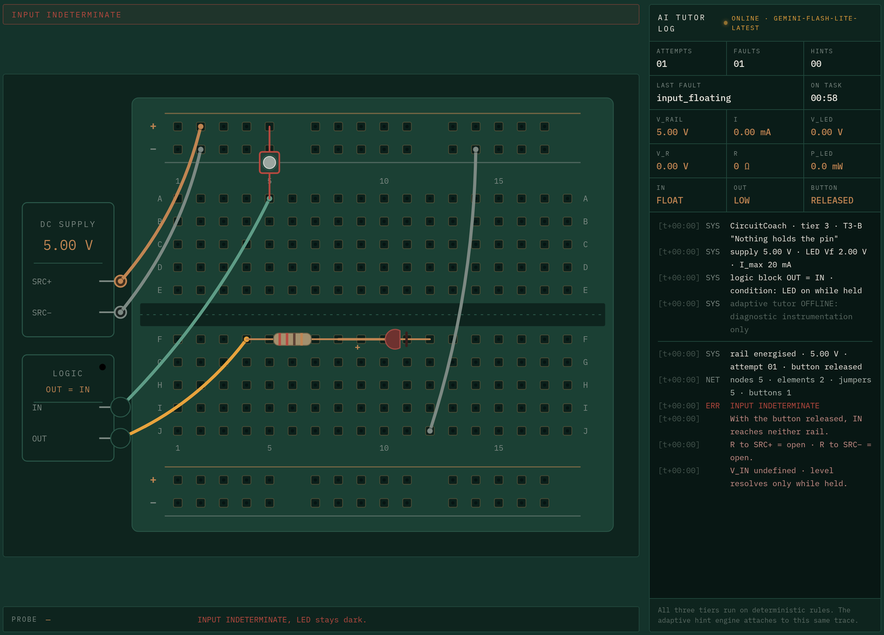The height and width of the screenshot is (635, 884).
Task: Click the logic block IN terminal
Action: pos(120,407)
